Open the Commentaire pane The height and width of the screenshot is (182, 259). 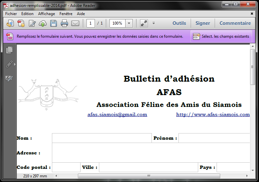coord(235,23)
